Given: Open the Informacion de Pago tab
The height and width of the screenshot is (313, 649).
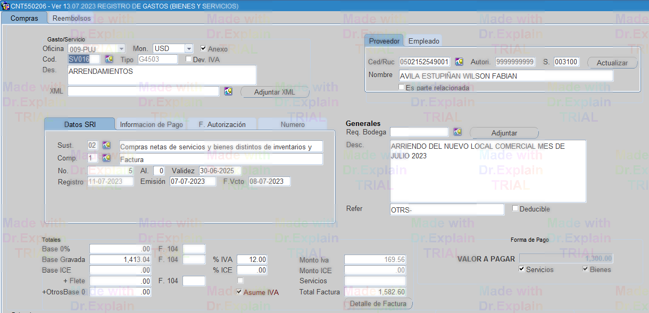Looking at the screenshot, I should (x=151, y=124).
